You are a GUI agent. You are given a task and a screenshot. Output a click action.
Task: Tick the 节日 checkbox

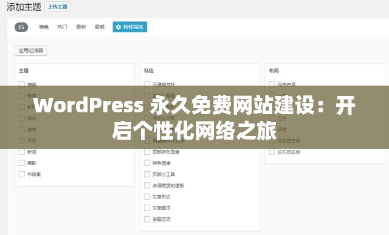coord(22,140)
